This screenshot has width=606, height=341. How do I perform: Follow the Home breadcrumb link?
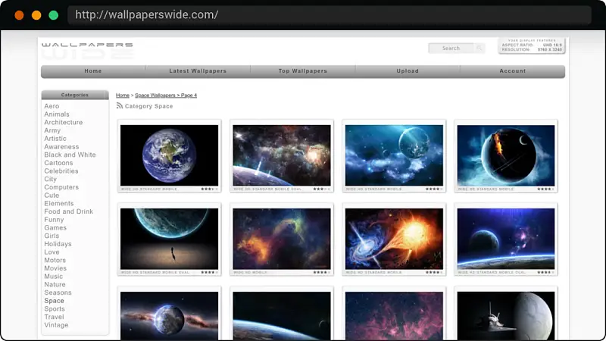click(x=123, y=95)
